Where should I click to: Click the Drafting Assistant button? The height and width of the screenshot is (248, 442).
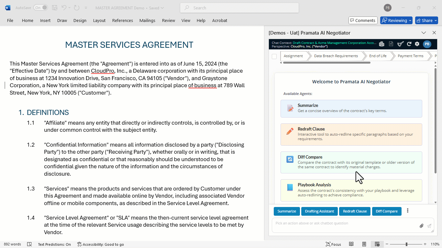pos(319,211)
